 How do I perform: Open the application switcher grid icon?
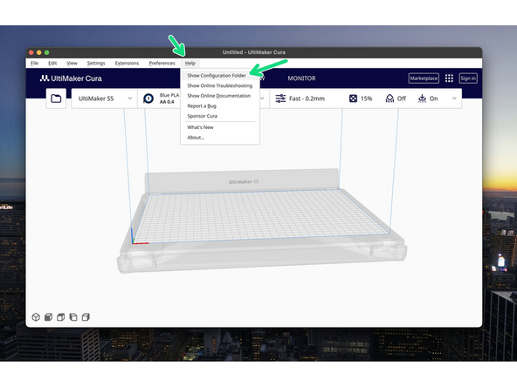tap(449, 78)
